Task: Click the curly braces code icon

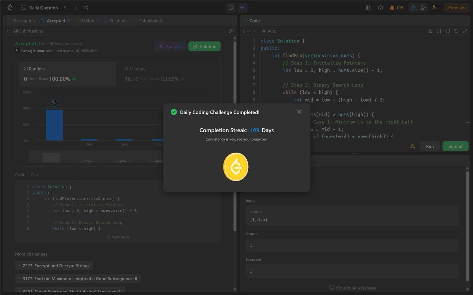Action: tap(448, 31)
